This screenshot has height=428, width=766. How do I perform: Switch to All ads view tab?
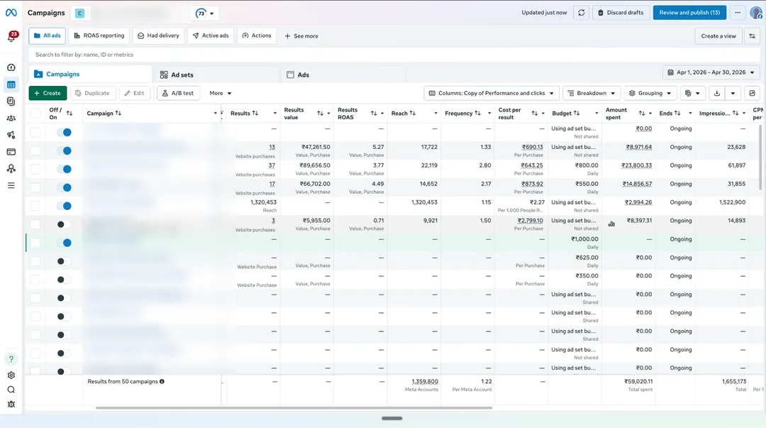[48, 35]
